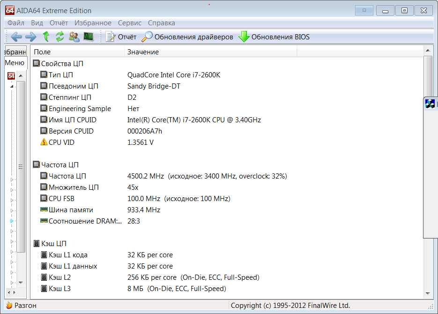
Task: Click the fire icon in the status bar
Action: coord(9,306)
